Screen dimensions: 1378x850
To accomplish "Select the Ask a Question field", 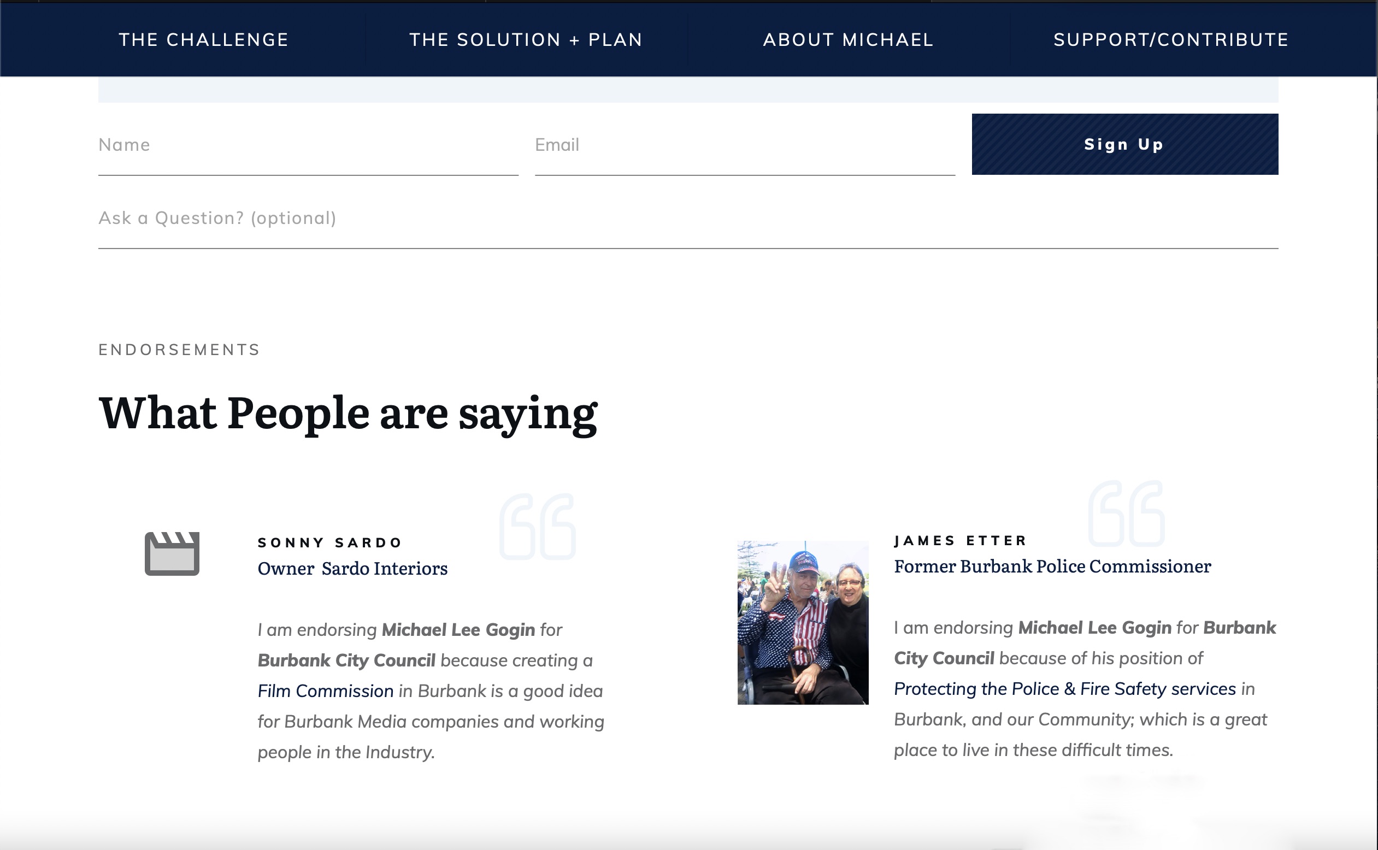I will (687, 218).
